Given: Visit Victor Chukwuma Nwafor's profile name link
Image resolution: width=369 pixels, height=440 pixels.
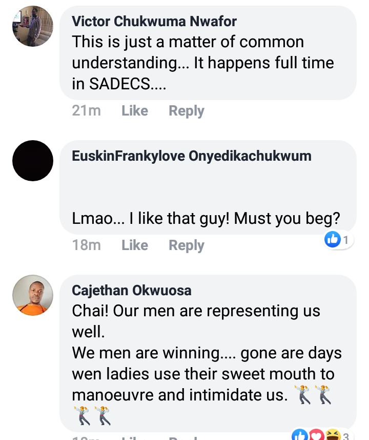Looking at the screenshot, I should 154,22.
